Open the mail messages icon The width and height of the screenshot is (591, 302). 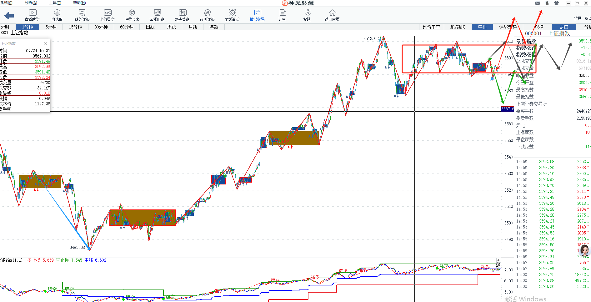tap(538, 3)
